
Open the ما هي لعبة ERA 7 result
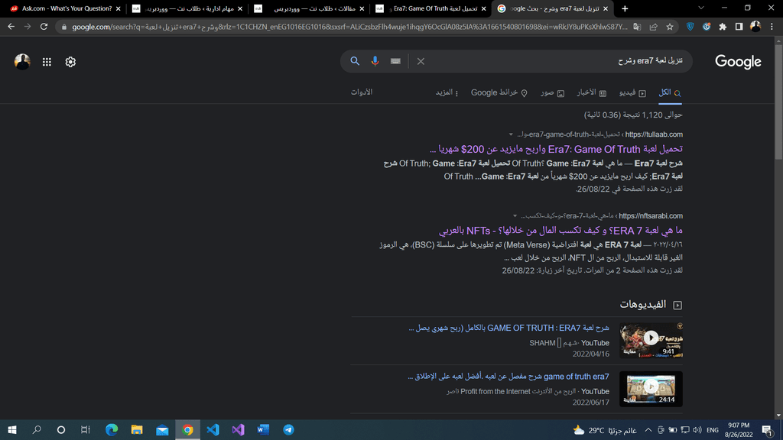pyautogui.click(x=560, y=231)
